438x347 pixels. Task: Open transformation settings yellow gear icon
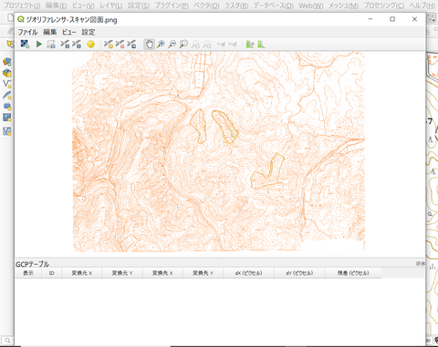pos(90,45)
